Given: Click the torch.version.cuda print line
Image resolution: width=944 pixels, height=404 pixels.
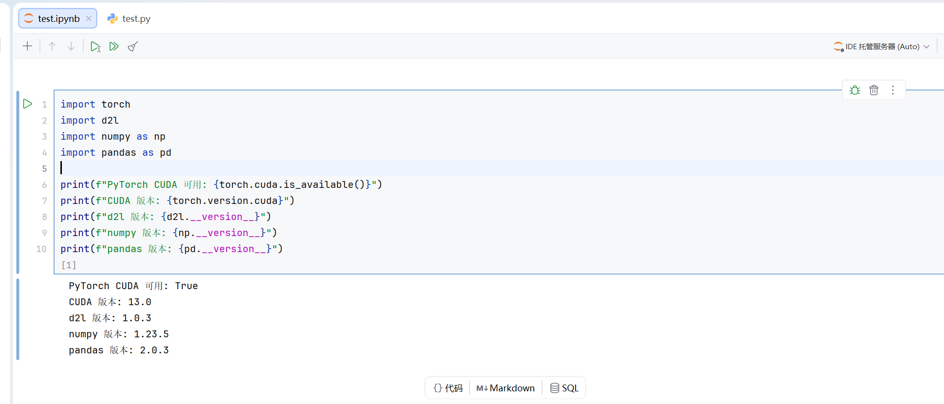Looking at the screenshot, I should (x=177, y=201).
